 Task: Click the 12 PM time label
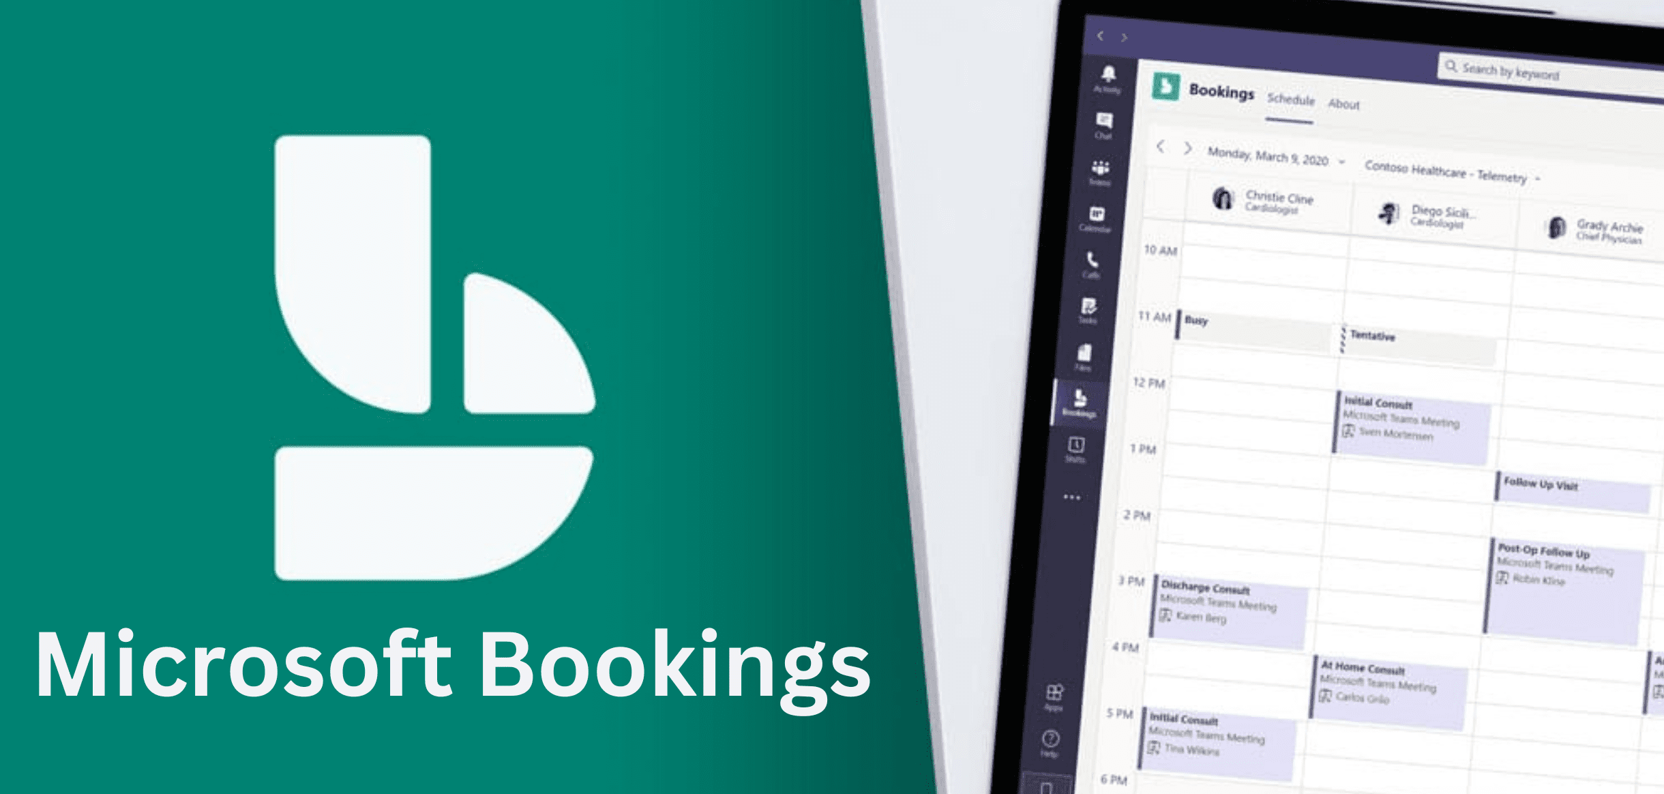(x=1148, y=383)
